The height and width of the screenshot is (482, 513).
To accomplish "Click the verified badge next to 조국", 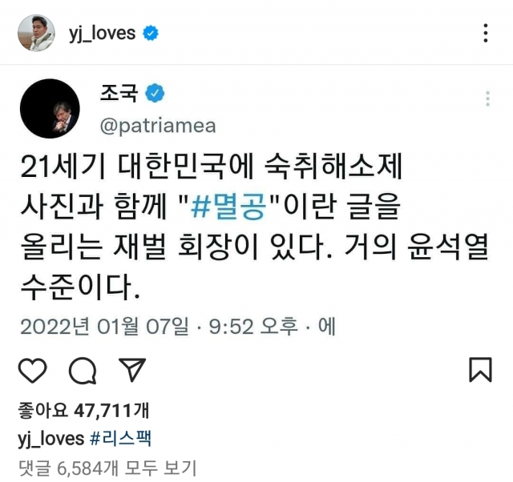I will pyautogui.click(x=155, y=93).
